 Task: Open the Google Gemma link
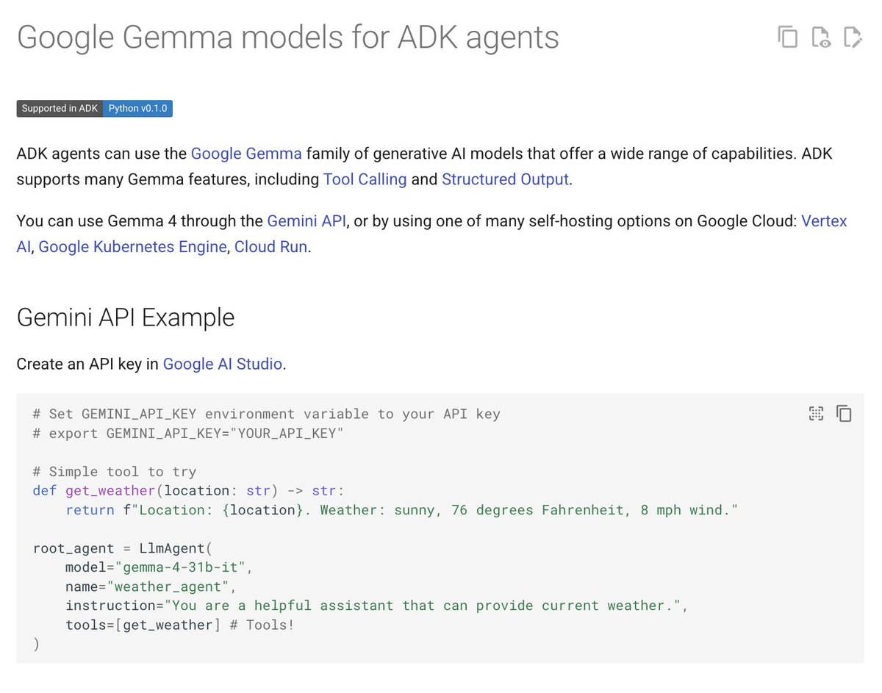[246, 154]
